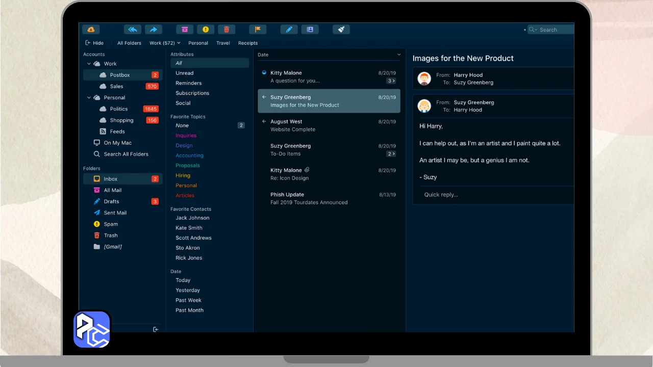Collapse the Work account tree
653x367 pixels.
pyautogui.click(x=89, y=64)
